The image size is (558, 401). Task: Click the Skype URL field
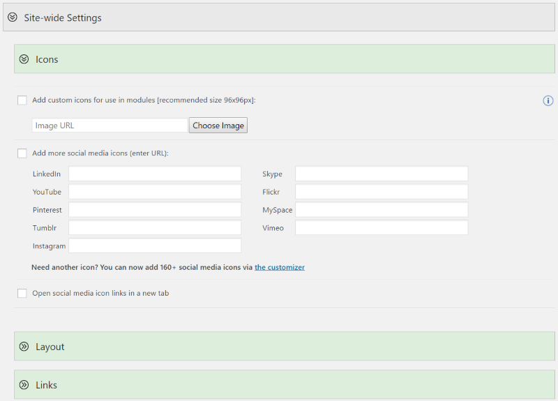pos(382,174)
